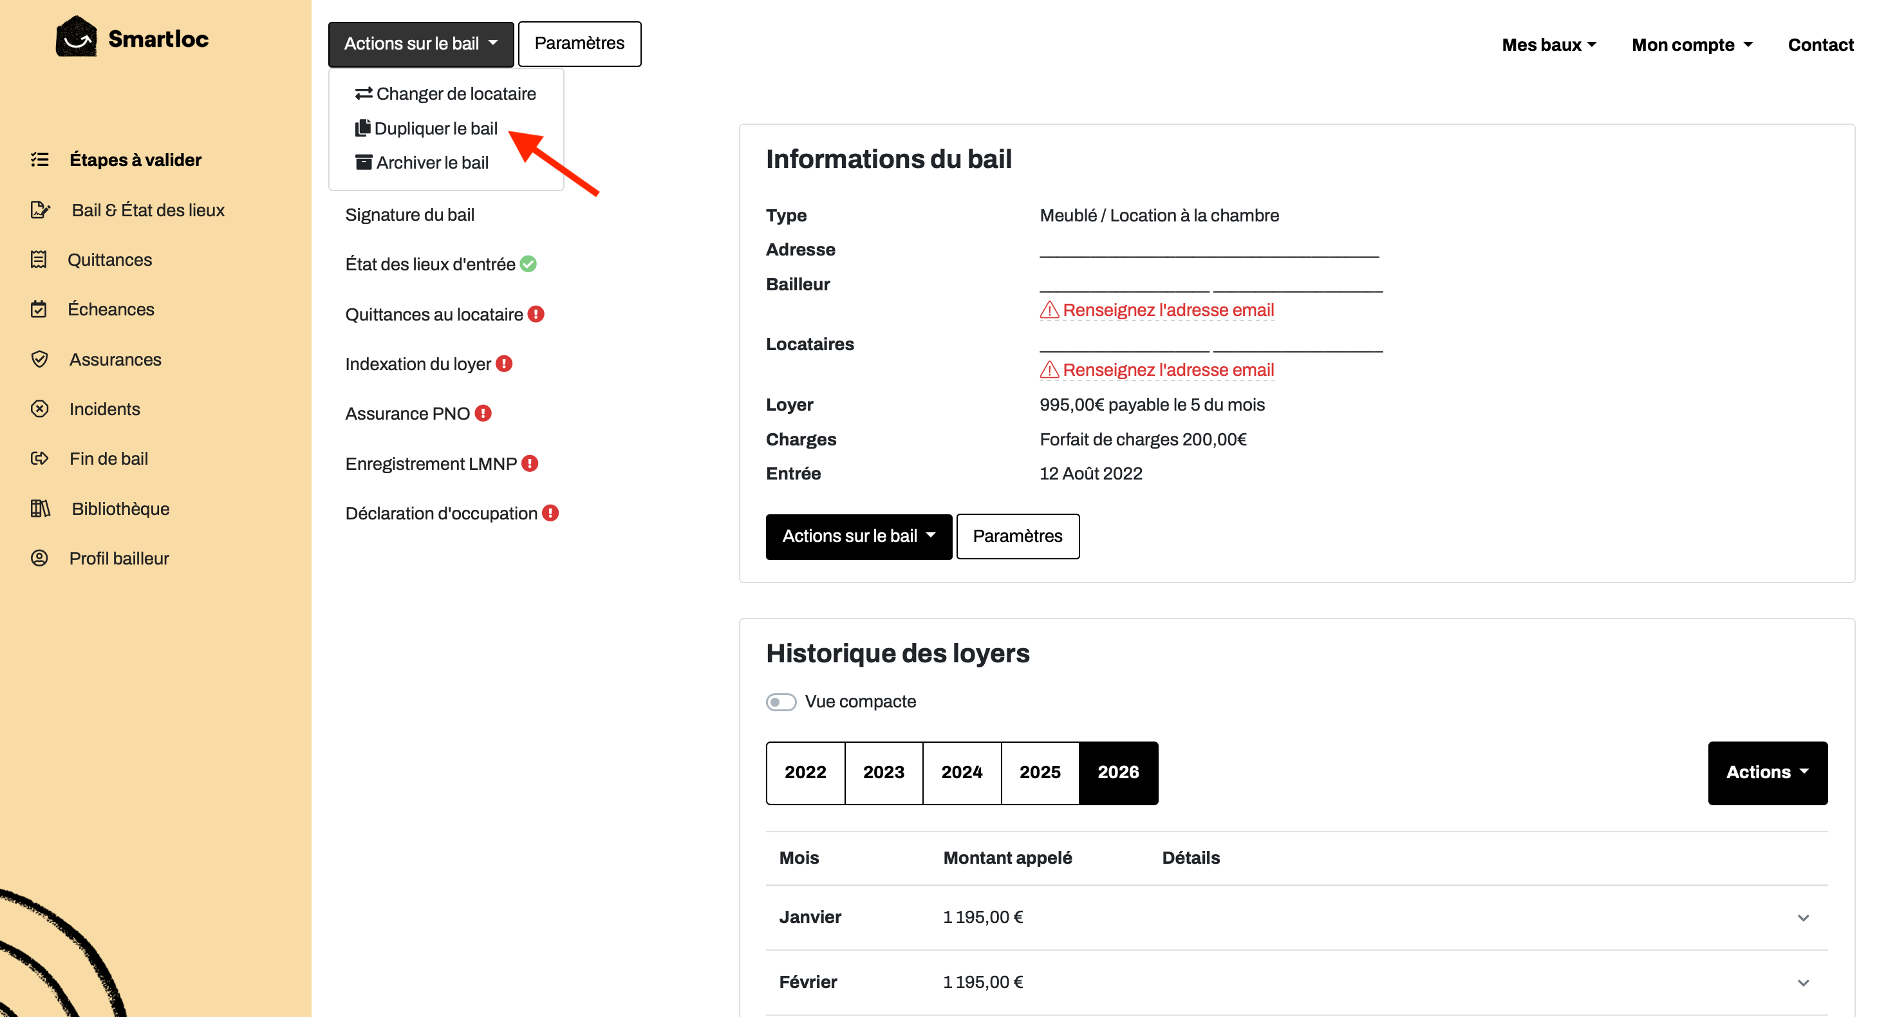Click Renseignez l'adresse email under Locataires
Image resolution: width=1877 pixels, height=1017 pixels.
pyautogui.click(x=1168, y=369)
